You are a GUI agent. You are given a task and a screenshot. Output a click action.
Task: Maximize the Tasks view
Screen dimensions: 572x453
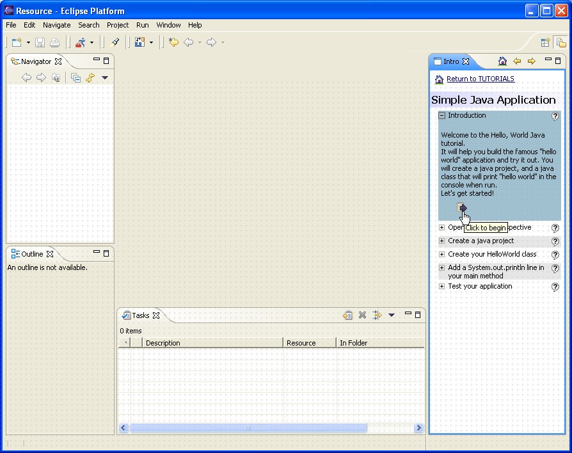pyautogui.click(x=418, y=315)
